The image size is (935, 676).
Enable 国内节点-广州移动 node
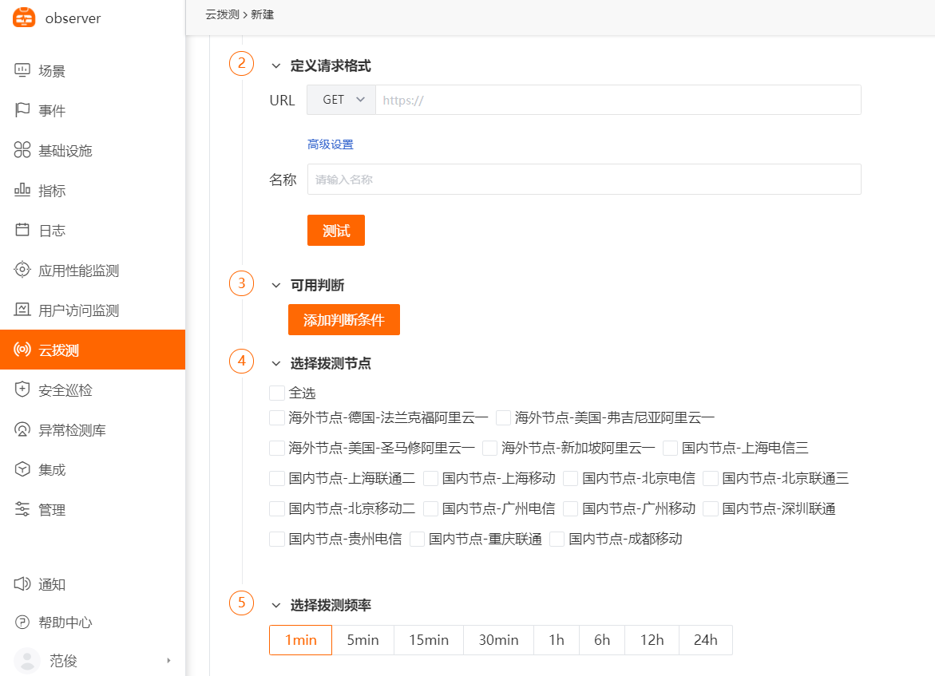(571, 508)
